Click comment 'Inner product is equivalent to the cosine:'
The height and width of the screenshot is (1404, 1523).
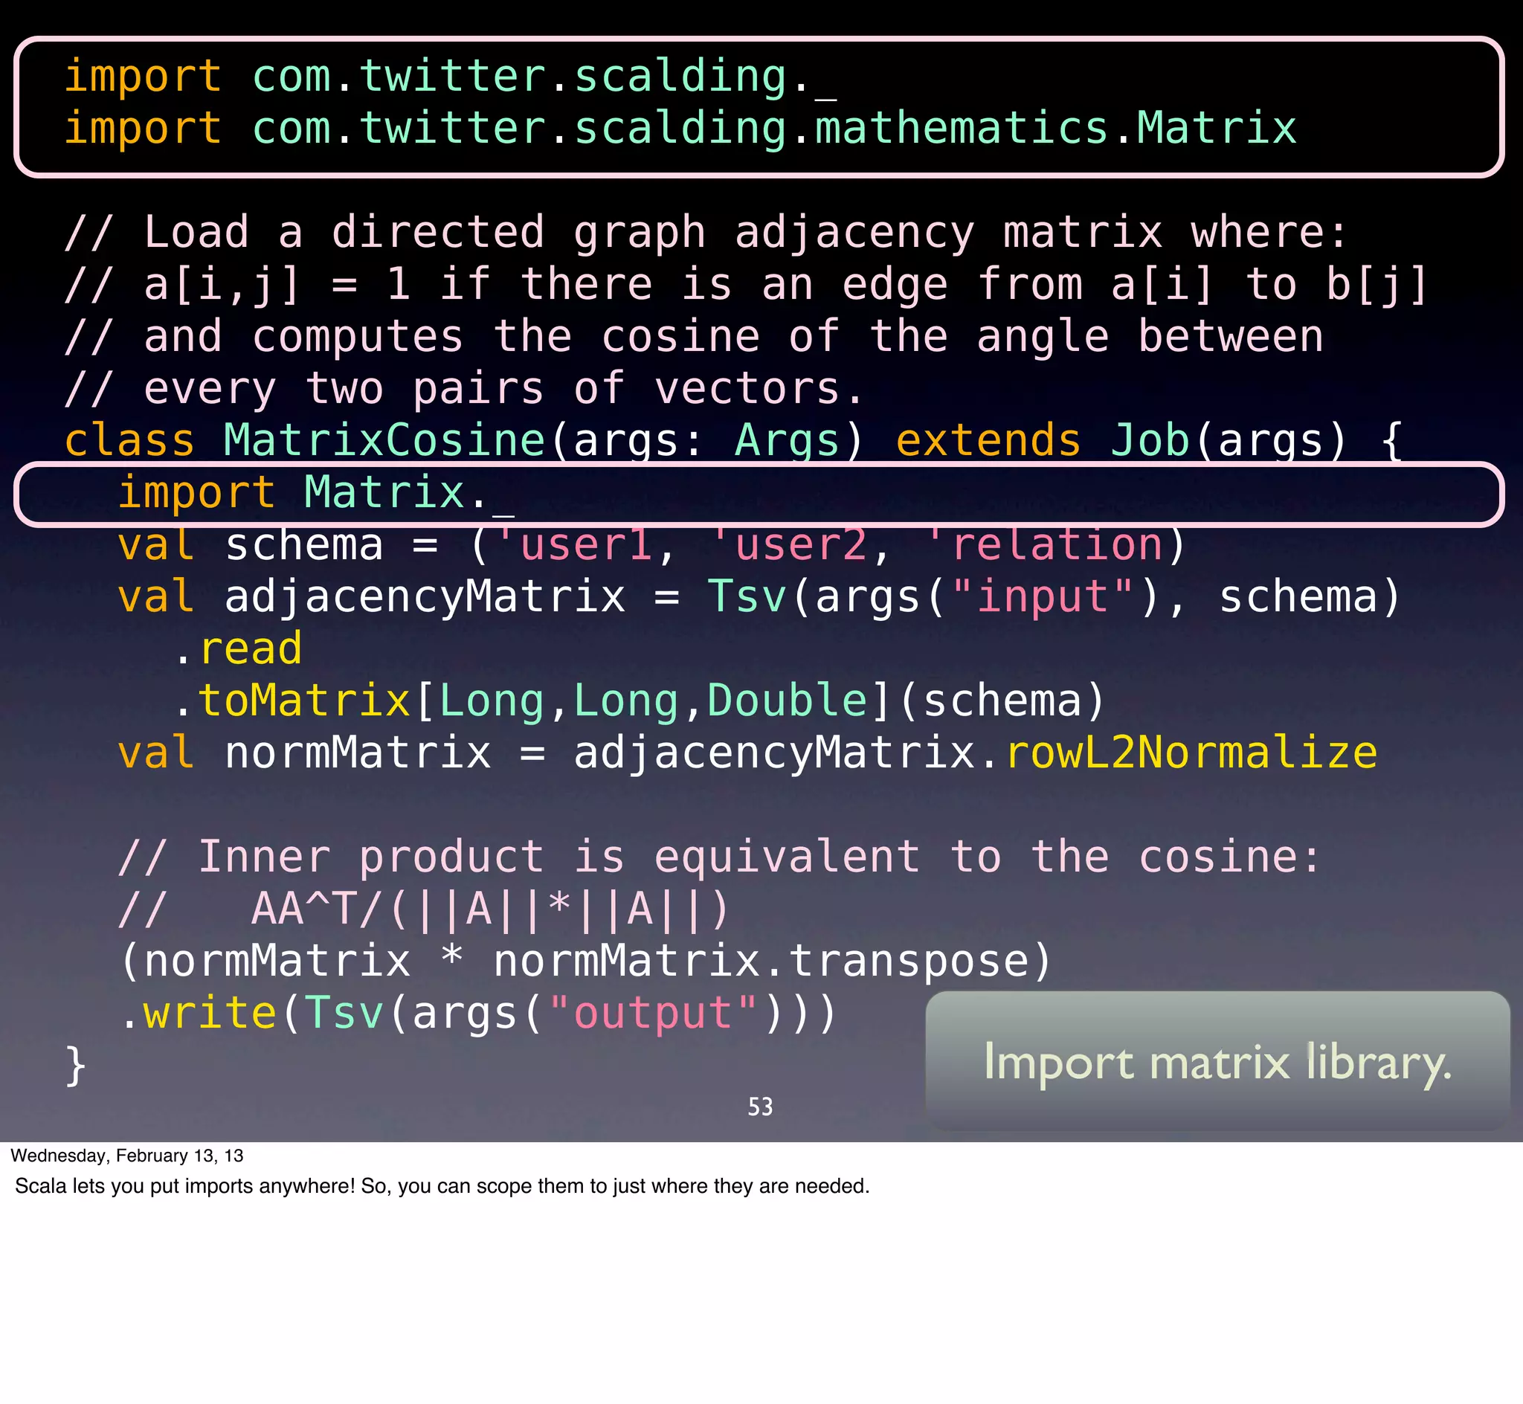coord(719,857)
